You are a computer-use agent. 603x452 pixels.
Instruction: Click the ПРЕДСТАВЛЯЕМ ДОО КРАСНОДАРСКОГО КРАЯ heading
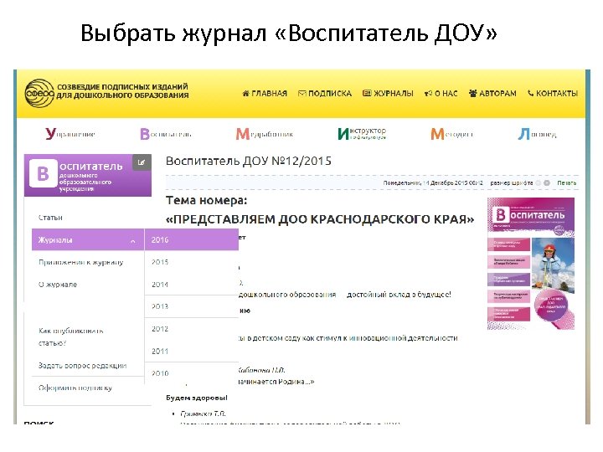pos(320,219)
